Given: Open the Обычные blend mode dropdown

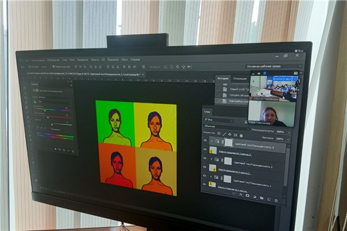Looking at the screenshot, I should (227, 127).
